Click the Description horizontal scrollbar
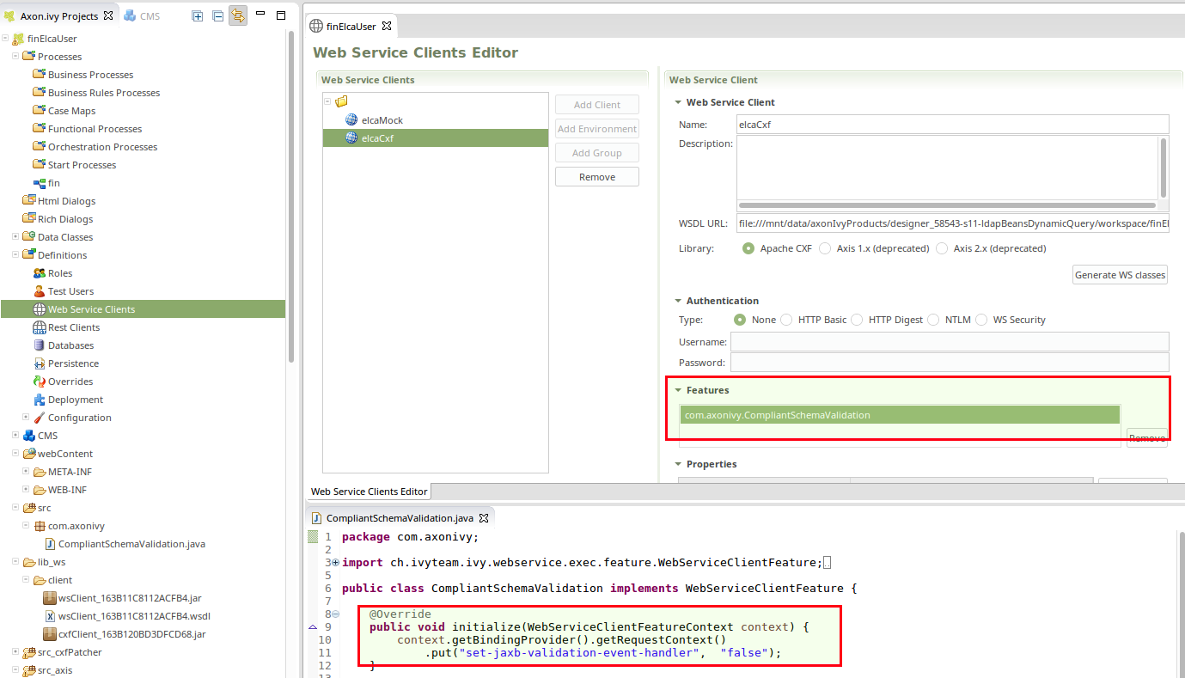This screenshot has height=678, width=1185. point(947,205)
